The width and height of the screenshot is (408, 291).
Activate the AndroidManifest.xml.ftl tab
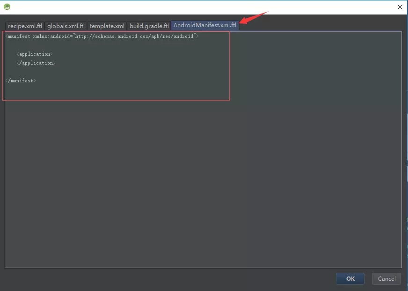coord(204,26)
